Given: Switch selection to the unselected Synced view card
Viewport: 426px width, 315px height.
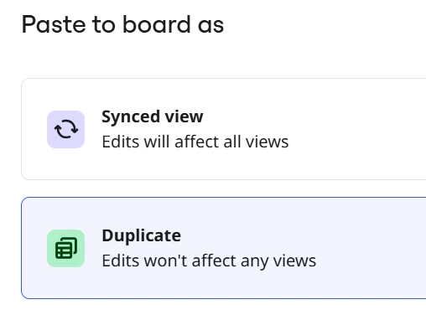Looking at the screenshot, I should click(x=224, y=129).
